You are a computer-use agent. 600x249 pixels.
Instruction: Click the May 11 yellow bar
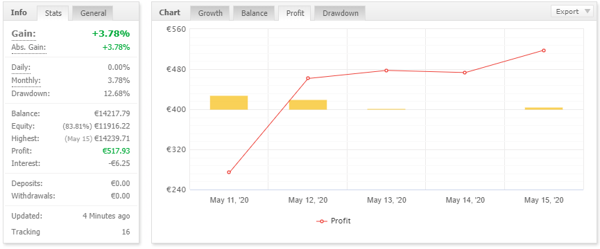click(x=229, y=102)
